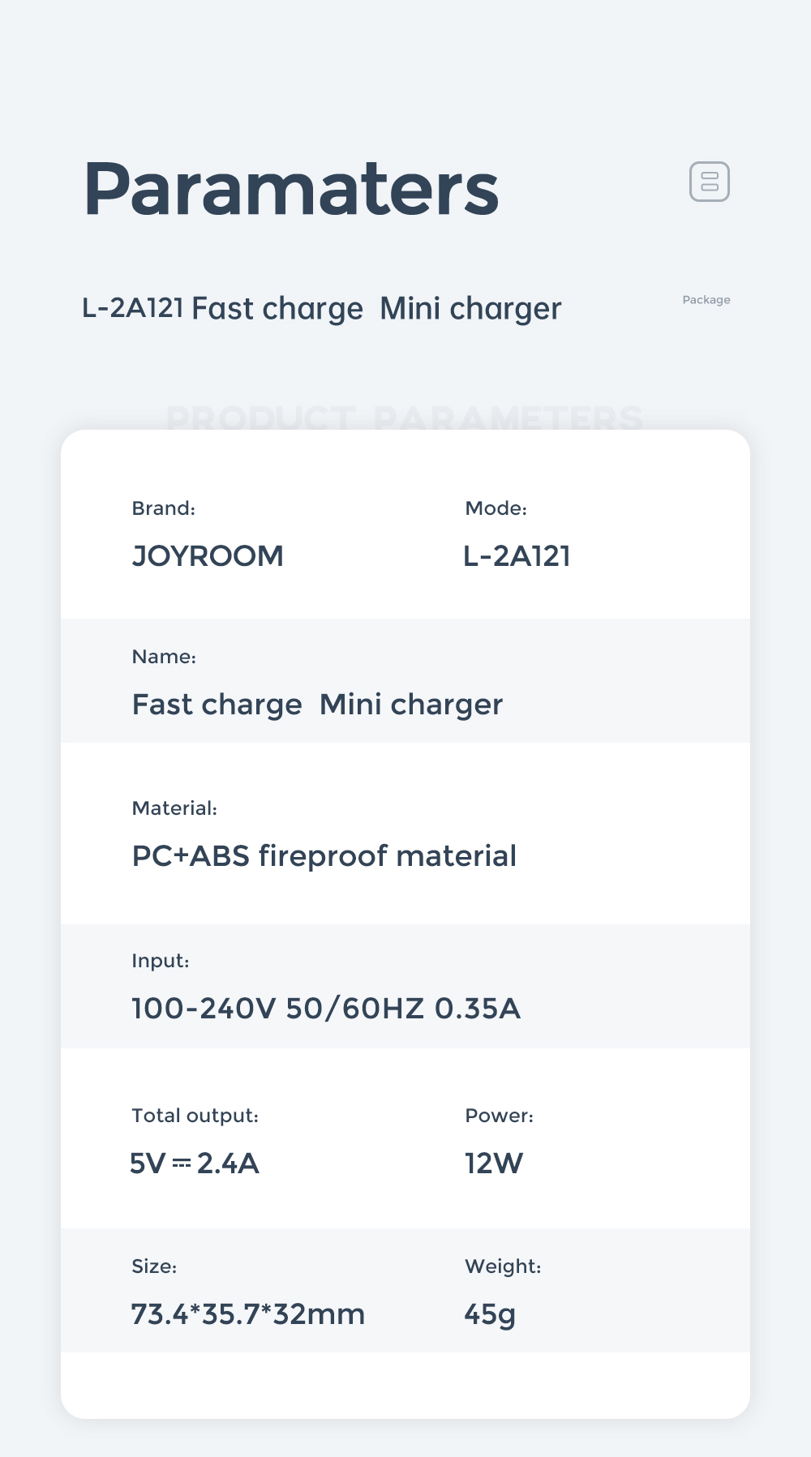
Task: Click the PC+ABS fireproof material text
Action: [324, 856]
